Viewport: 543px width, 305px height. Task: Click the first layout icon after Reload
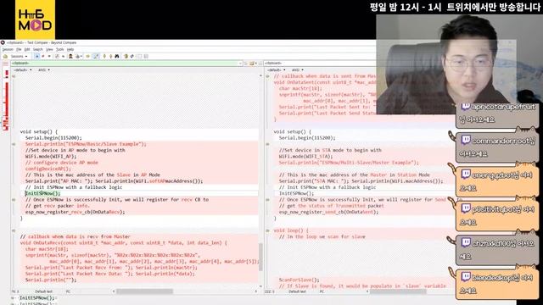[139, 56]
